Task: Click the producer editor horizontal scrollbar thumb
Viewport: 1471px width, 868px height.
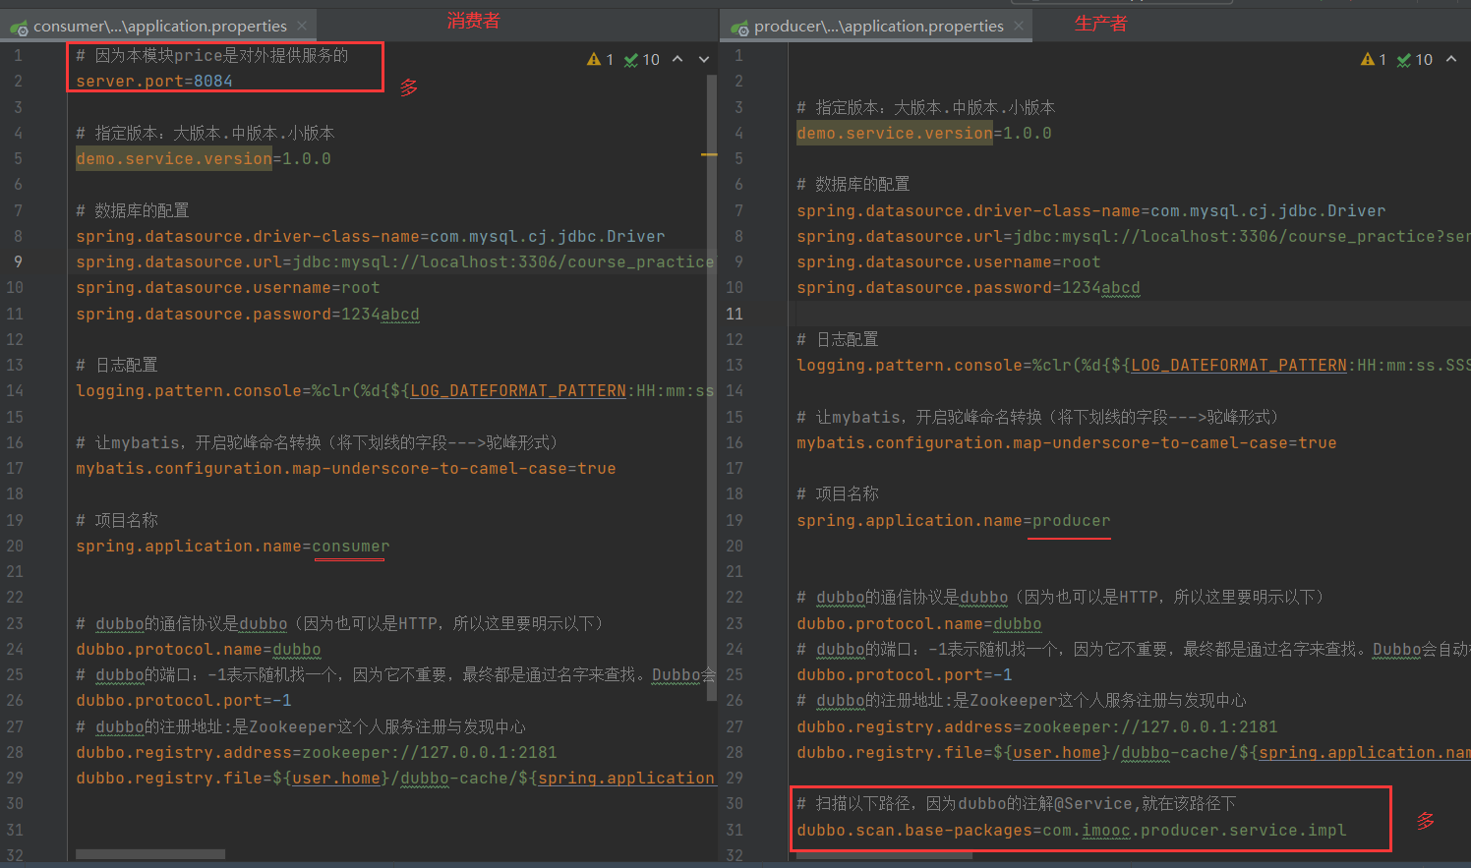Action: pyautogui.click(x=885, y=854)
